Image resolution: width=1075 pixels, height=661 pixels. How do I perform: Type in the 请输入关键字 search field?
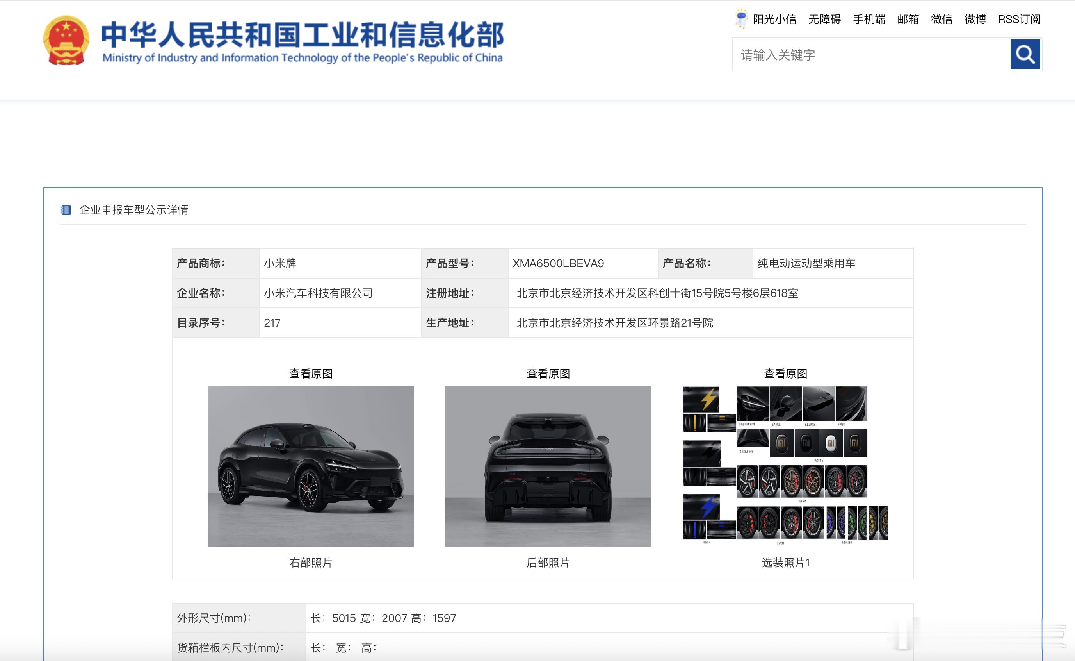coord(870,55)
